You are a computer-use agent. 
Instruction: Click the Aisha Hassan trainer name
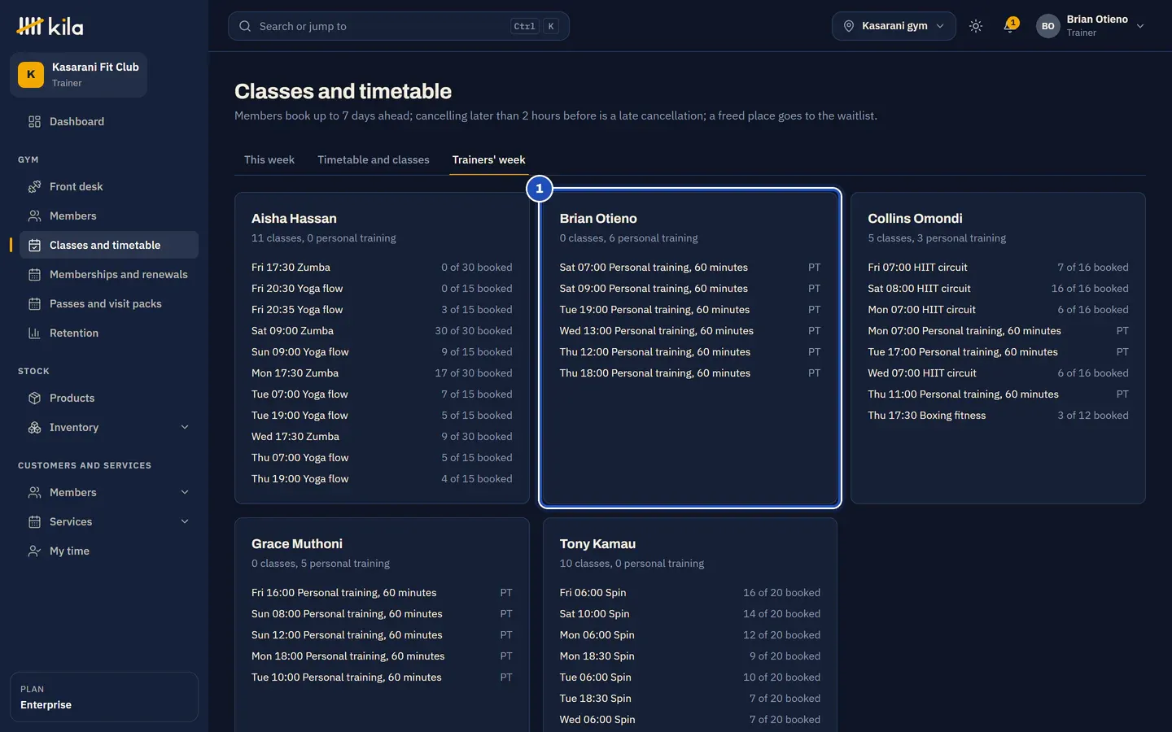tap(294, 218)
